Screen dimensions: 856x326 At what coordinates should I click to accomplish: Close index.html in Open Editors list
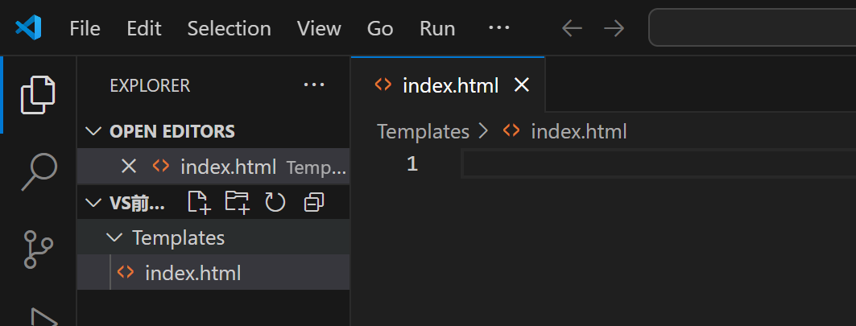point(128,166)
